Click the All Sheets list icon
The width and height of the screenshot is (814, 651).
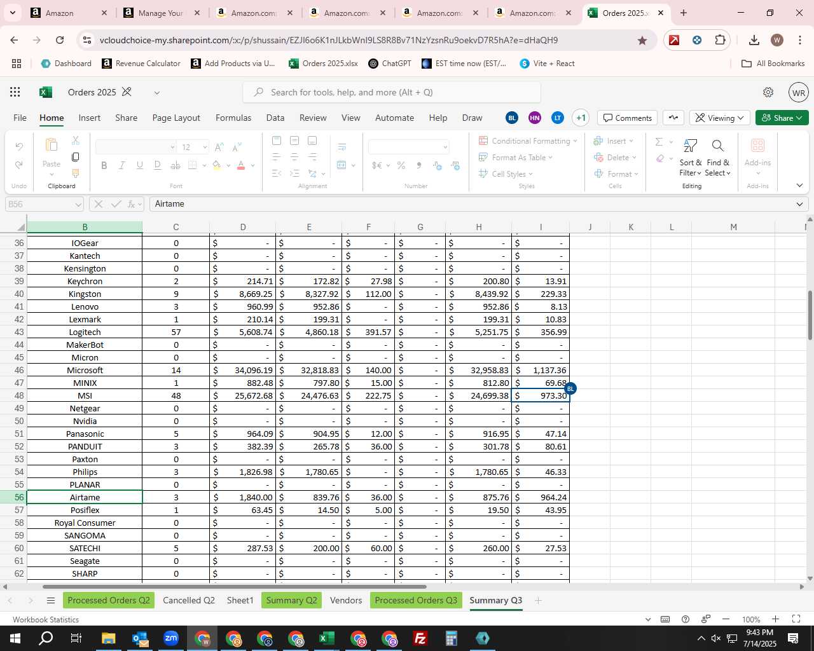(51, 601)
